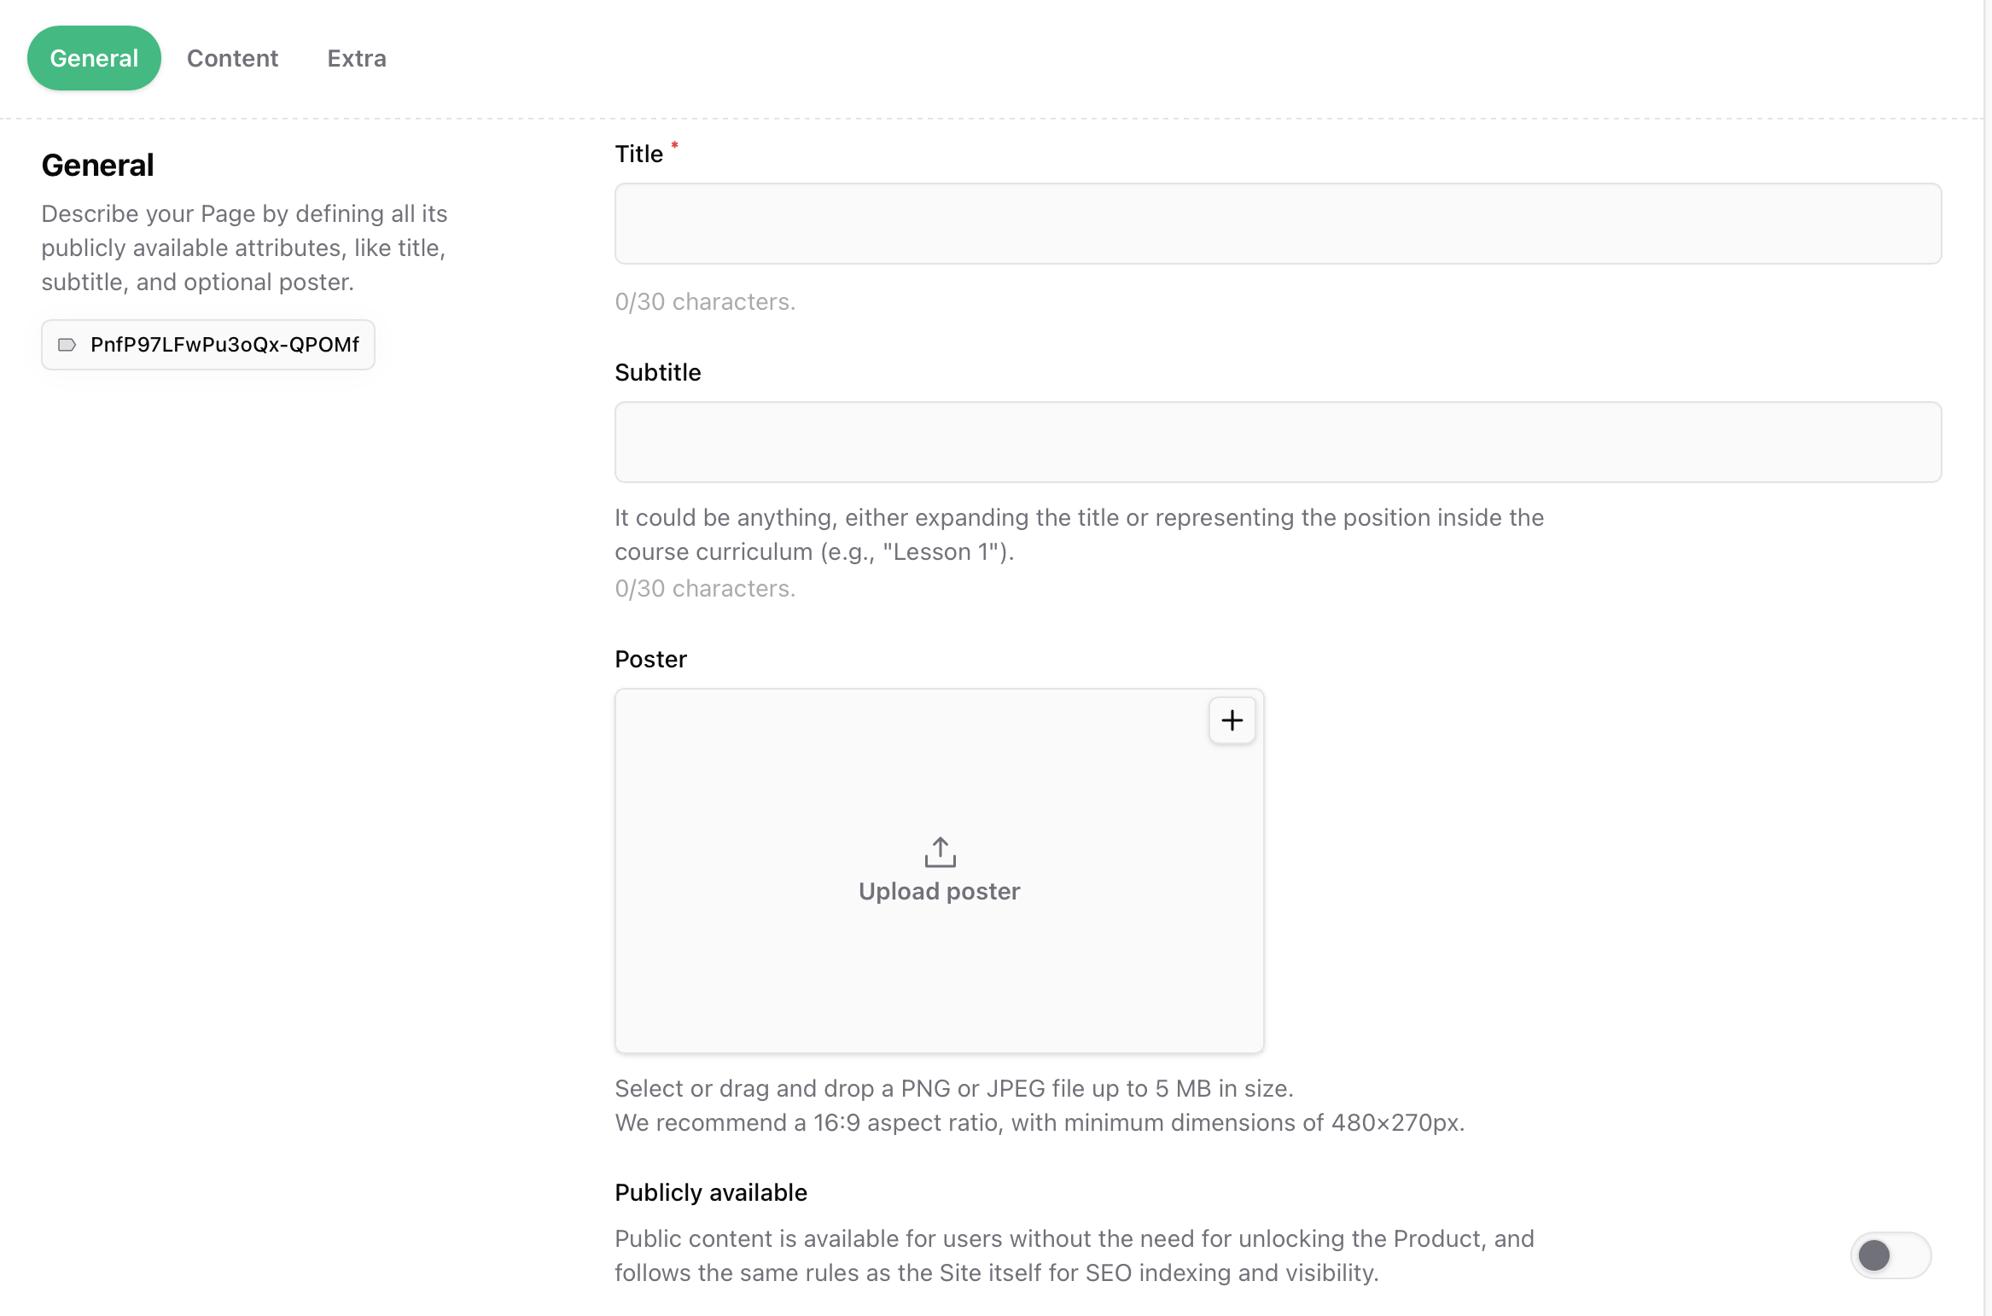Enable the Publicly available toggle

[x=1891, y=1255]
